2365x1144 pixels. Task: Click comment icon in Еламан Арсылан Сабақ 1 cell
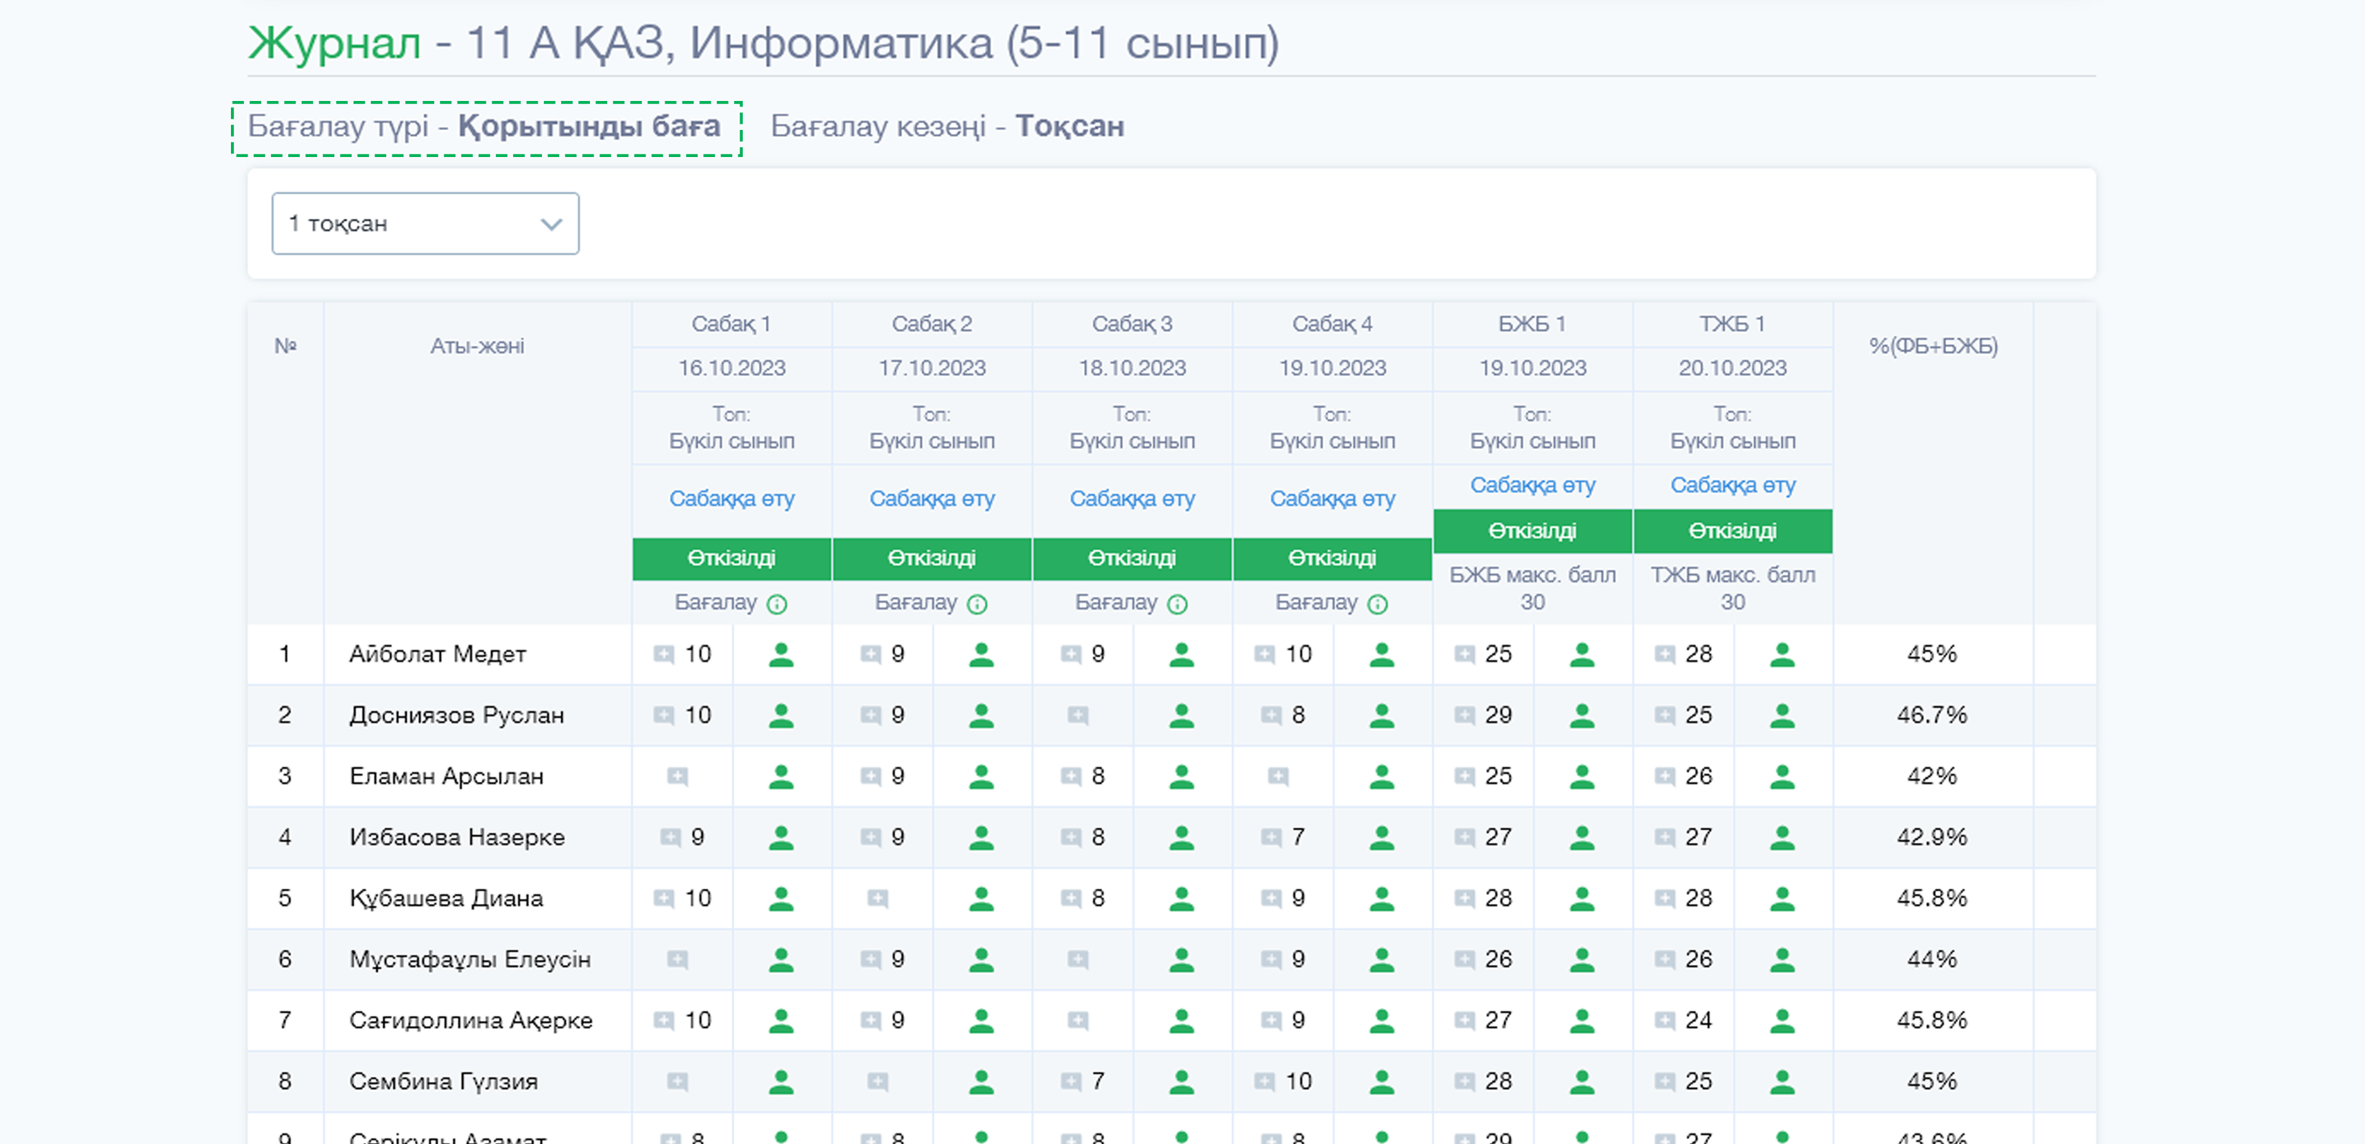point(677,777)
